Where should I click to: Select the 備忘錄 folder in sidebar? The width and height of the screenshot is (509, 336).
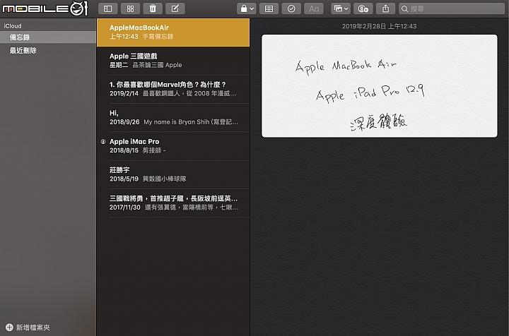(x=48, y=37)
